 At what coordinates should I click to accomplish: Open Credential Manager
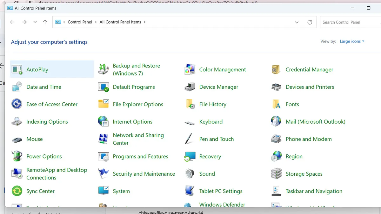point(309,69)
